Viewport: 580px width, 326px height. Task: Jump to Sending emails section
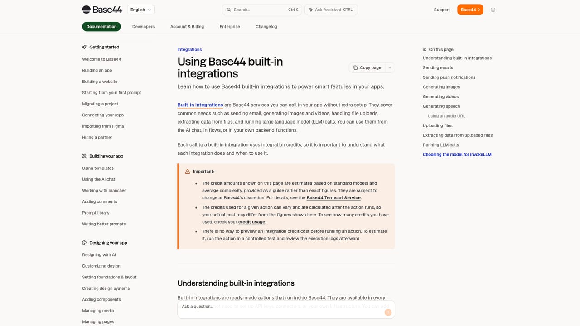click(438, 68)
